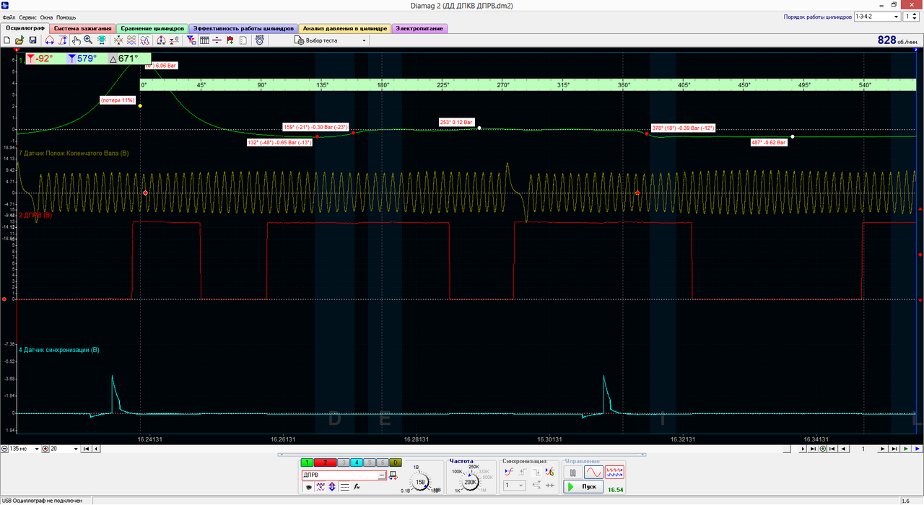Toggle channel 4 cyan button
The height and width of the screenshot is (505, 924).
pyautogui.click(x=357, y=462)
